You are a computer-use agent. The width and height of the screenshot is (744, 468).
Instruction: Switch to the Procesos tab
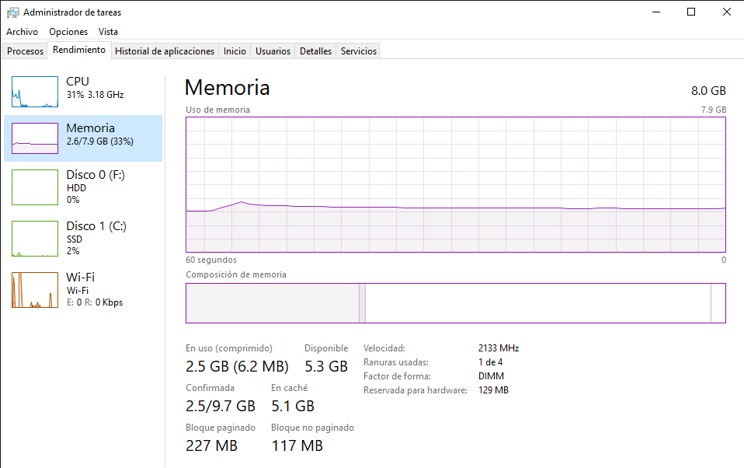[26, 51]
